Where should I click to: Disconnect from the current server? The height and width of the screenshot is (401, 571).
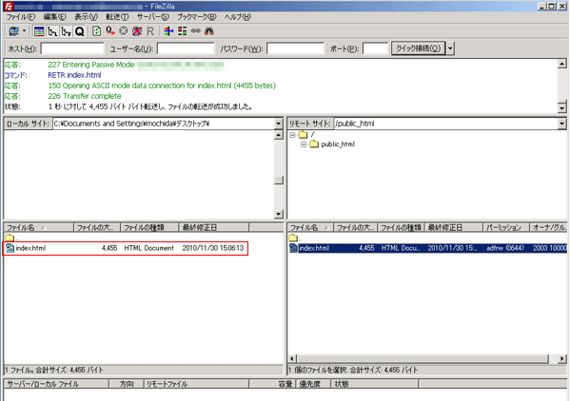(x=137, y=31)
